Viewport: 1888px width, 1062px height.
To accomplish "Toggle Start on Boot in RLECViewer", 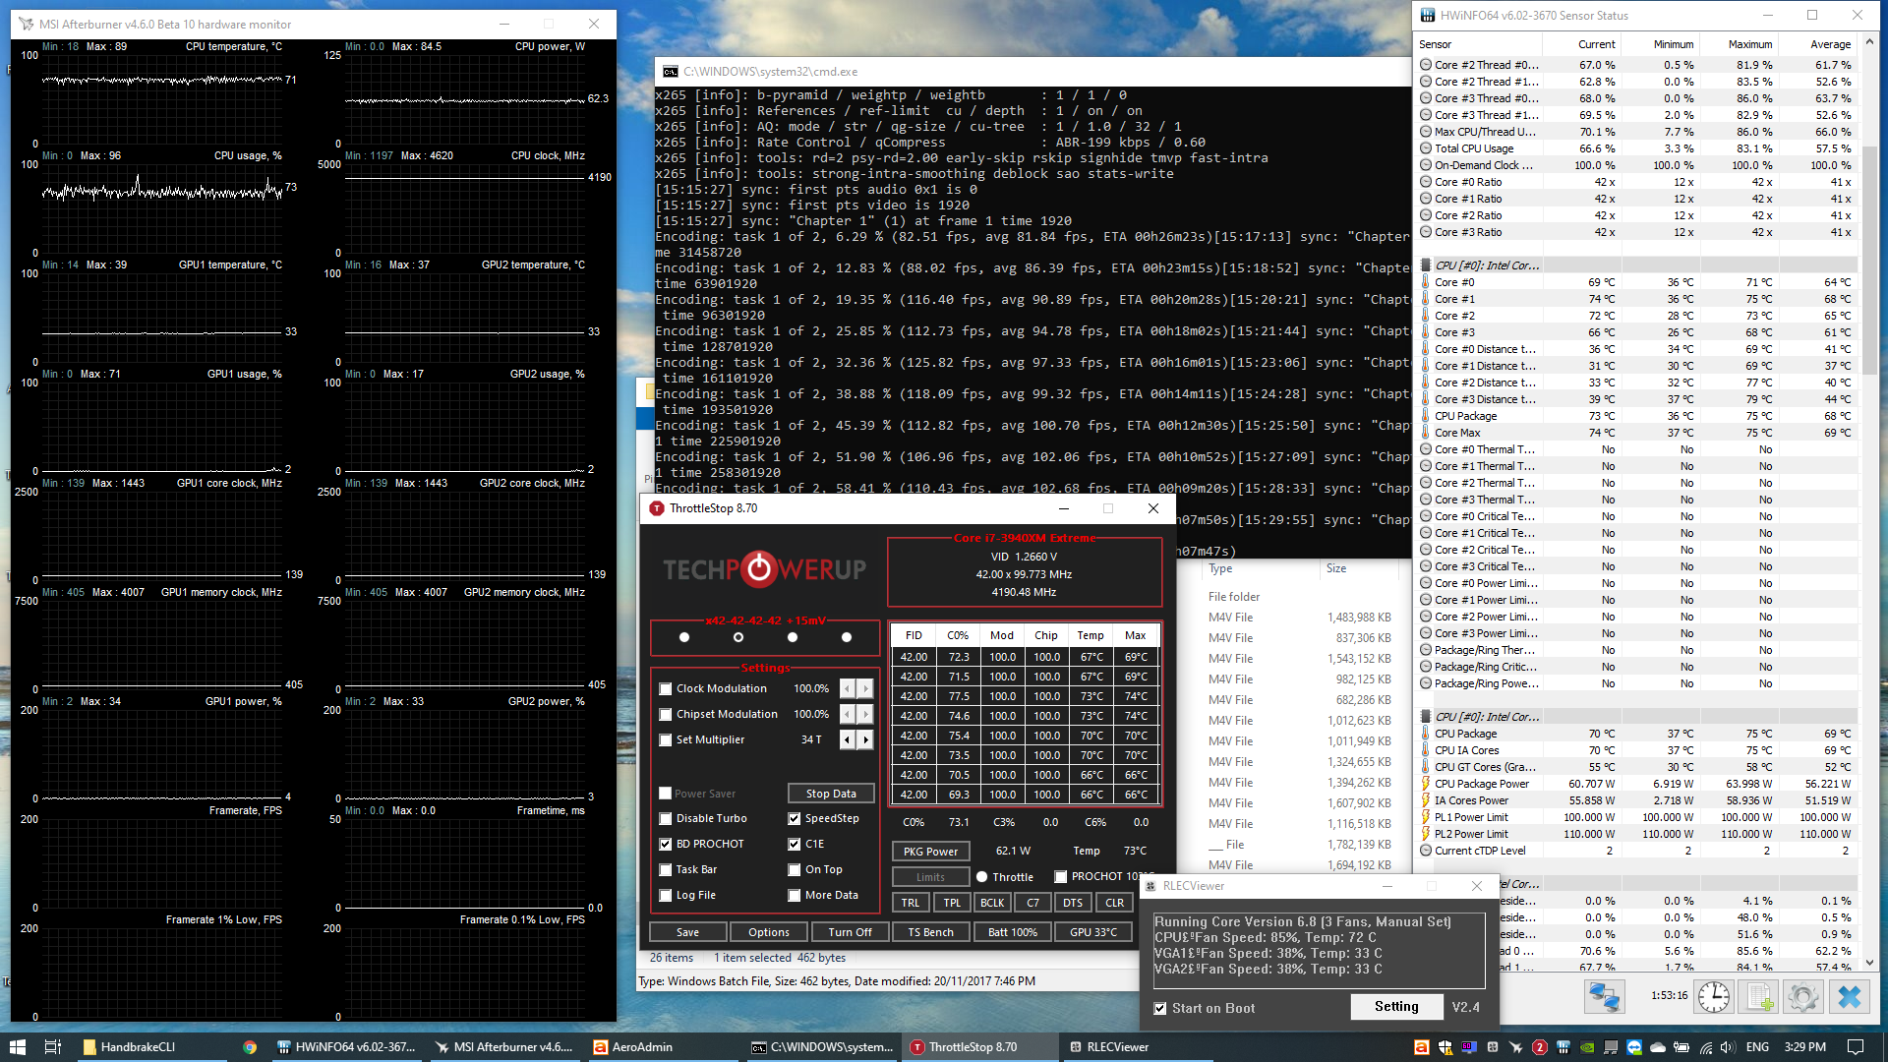I will 1160,1008.
